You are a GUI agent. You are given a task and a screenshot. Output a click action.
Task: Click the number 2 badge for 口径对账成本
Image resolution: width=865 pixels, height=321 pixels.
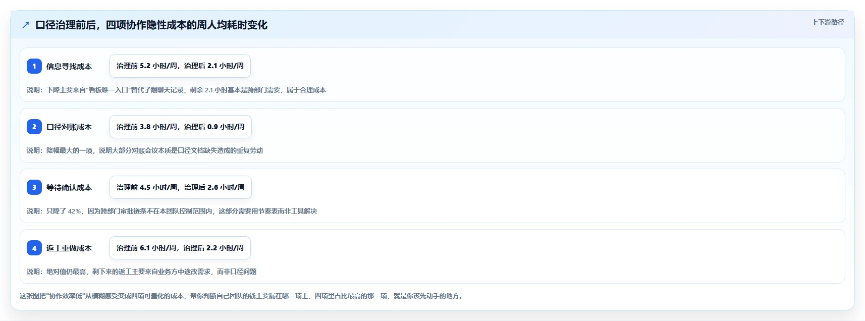[x=34, y=127]
